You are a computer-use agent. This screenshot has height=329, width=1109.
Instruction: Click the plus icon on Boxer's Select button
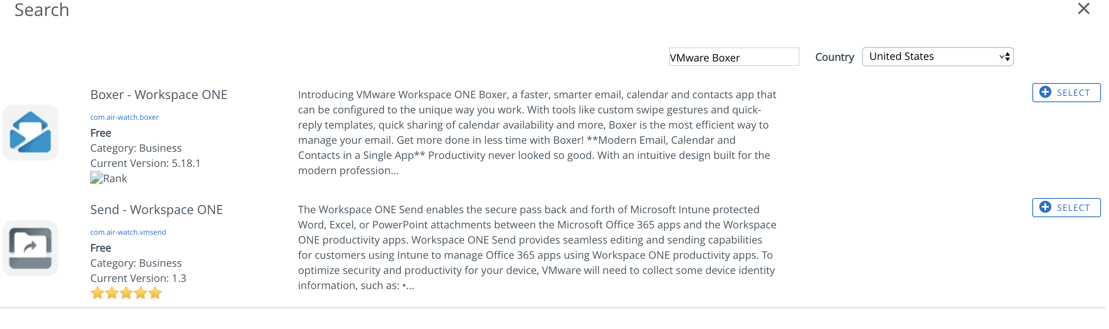(1045, 92)
